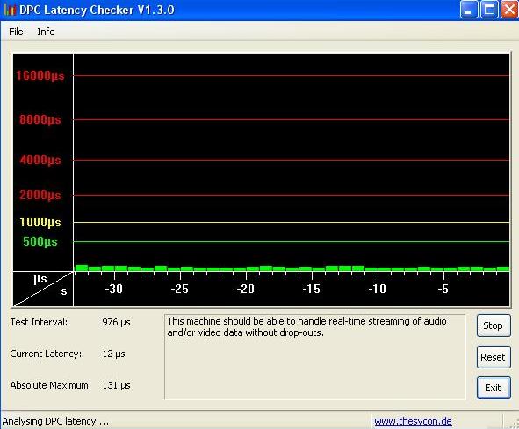Click the -5 seconds axis marker
The width and height of the screenshot is (519, 429).
pos(443,289)
